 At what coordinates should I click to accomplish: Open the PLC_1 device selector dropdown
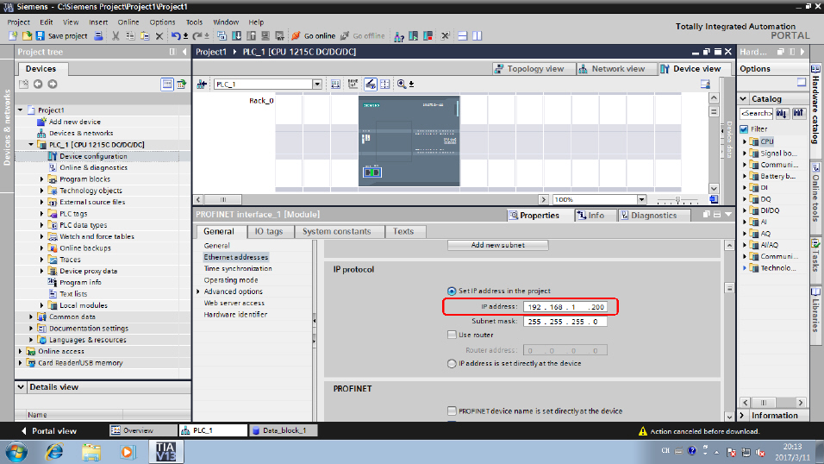pos(317,85)
